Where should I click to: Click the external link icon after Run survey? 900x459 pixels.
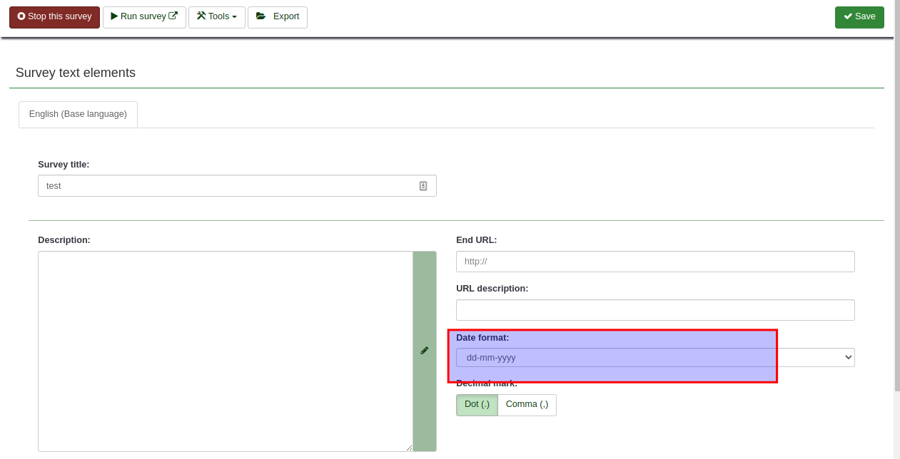click(173, 16)
